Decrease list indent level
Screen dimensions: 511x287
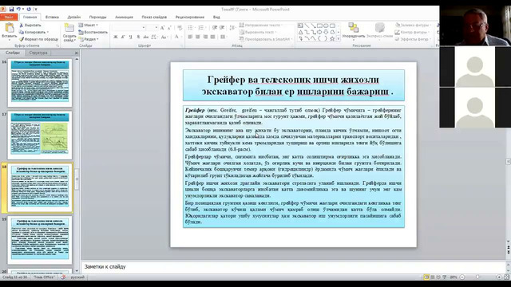[x=215, y=28]
